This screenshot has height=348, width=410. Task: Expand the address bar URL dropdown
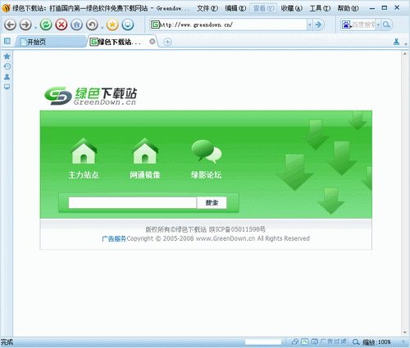[x=309, y=25]
